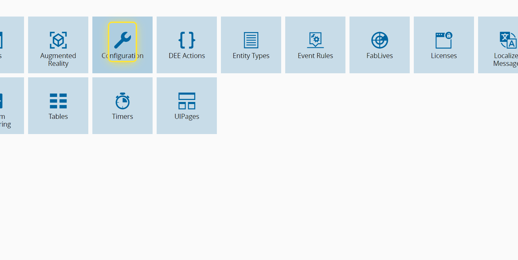Open the Timers text label
The height and width of the screenshot is (260, 518).
(x=122, y=116)
